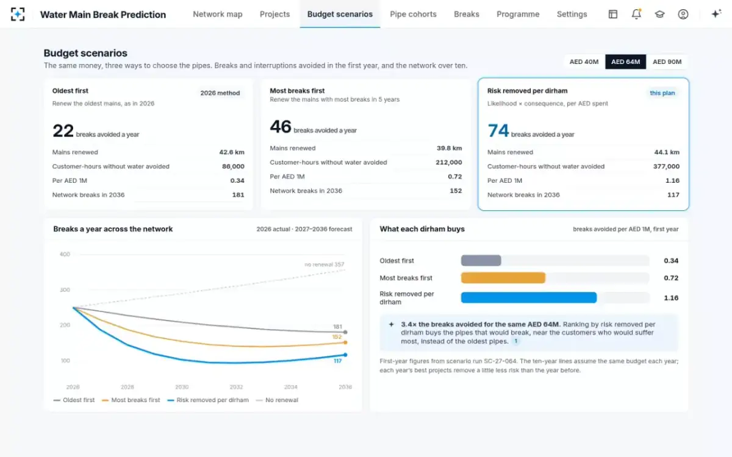Select the Oldest first scenario card heading
Viewport: 732px width, 457px height.
tap(71, 91)
